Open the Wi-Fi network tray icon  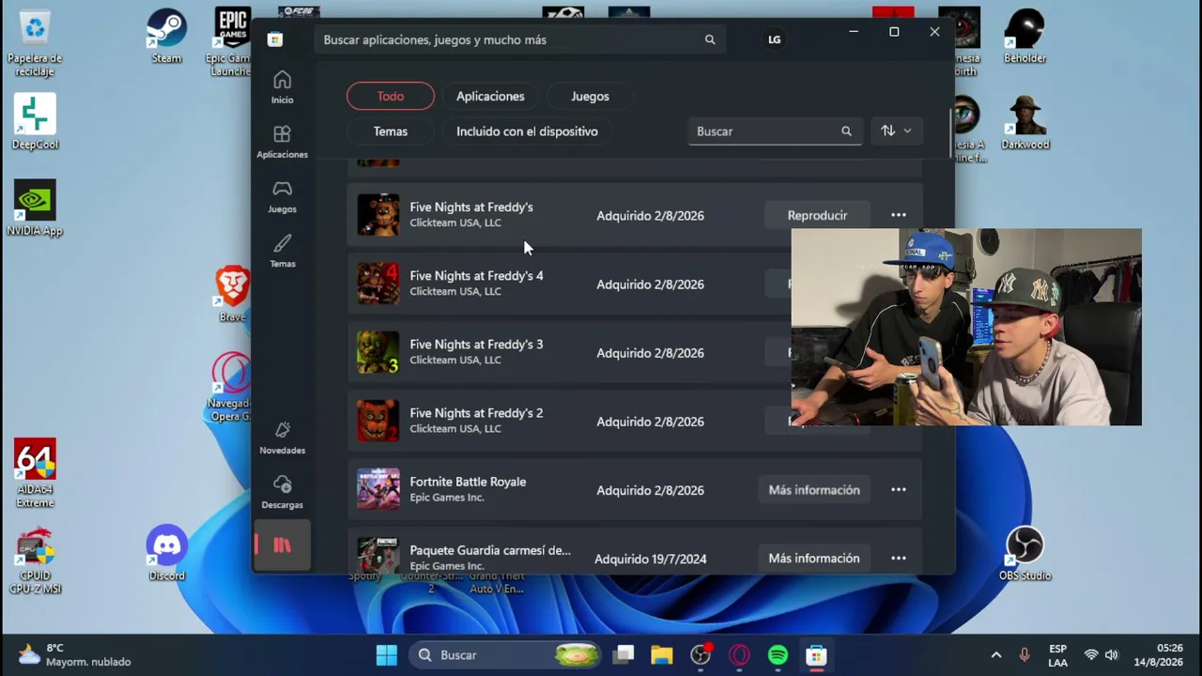click(x=1091, y=655)
